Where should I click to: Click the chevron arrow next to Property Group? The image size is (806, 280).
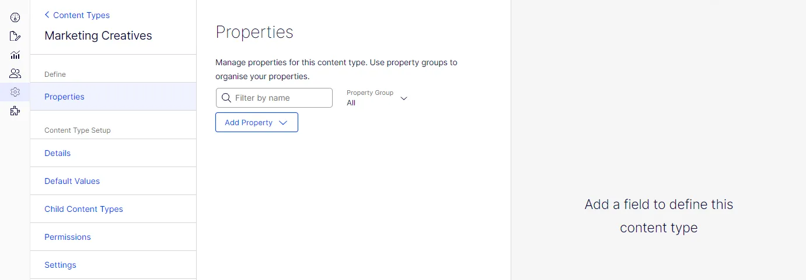pos(403,98)
